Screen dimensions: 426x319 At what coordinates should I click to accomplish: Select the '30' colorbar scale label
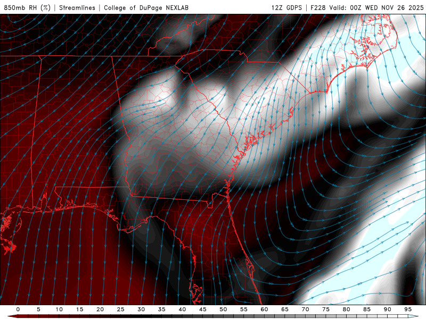point(141,309)
